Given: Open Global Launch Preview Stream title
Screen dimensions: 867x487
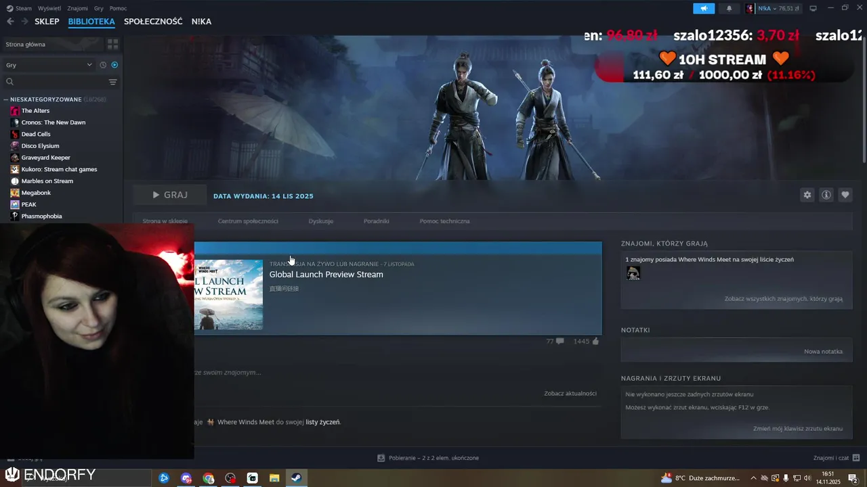Looking at the screenshot, I should (326, 275).
